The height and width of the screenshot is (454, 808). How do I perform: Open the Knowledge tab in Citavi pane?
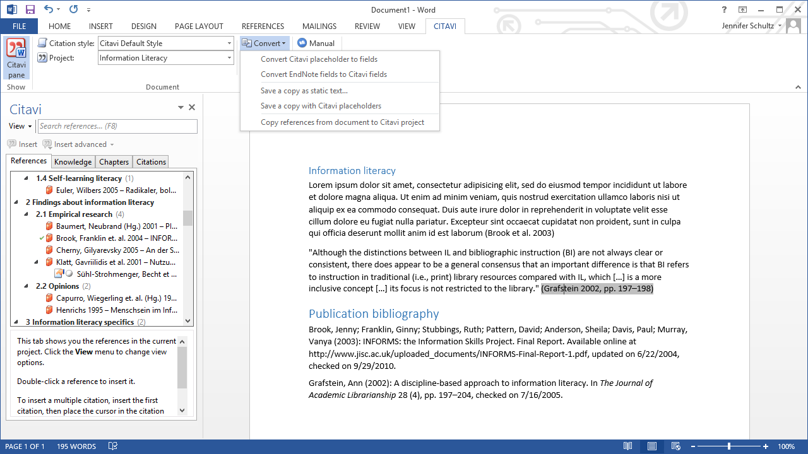pyautogui.click(x=73, y=162)
